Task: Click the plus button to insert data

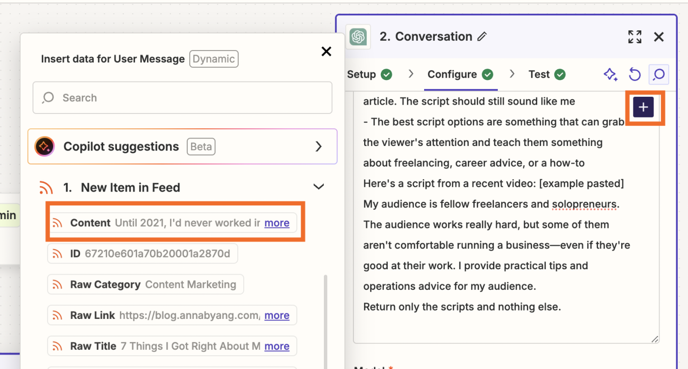Action: point(643,108)
